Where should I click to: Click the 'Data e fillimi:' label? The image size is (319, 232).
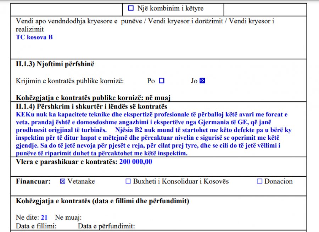pyautogui.click(x=36, y=226)
